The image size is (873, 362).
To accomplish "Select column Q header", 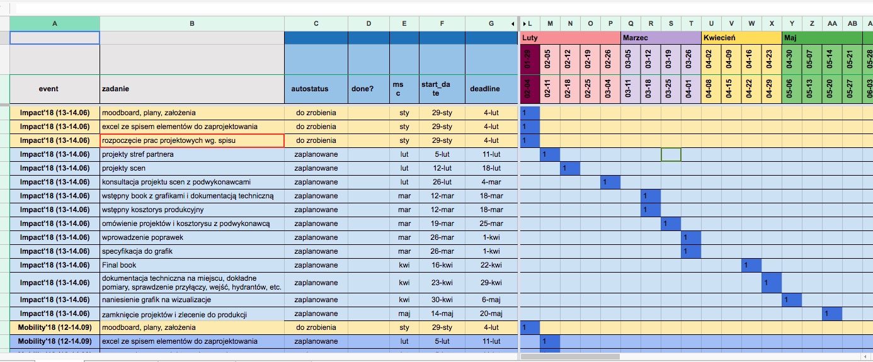I will tap(630, 24).
